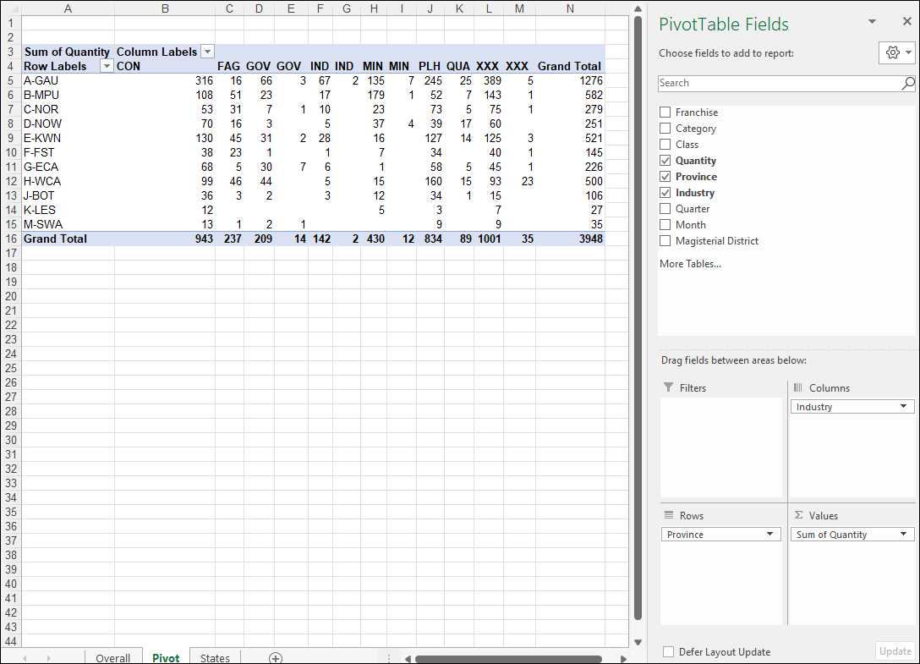
Task: Enable the Franchise field checkbox
Action: 665,112
